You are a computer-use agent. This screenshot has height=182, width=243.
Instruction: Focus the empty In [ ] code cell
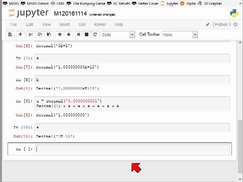click(x=132, y=149)
